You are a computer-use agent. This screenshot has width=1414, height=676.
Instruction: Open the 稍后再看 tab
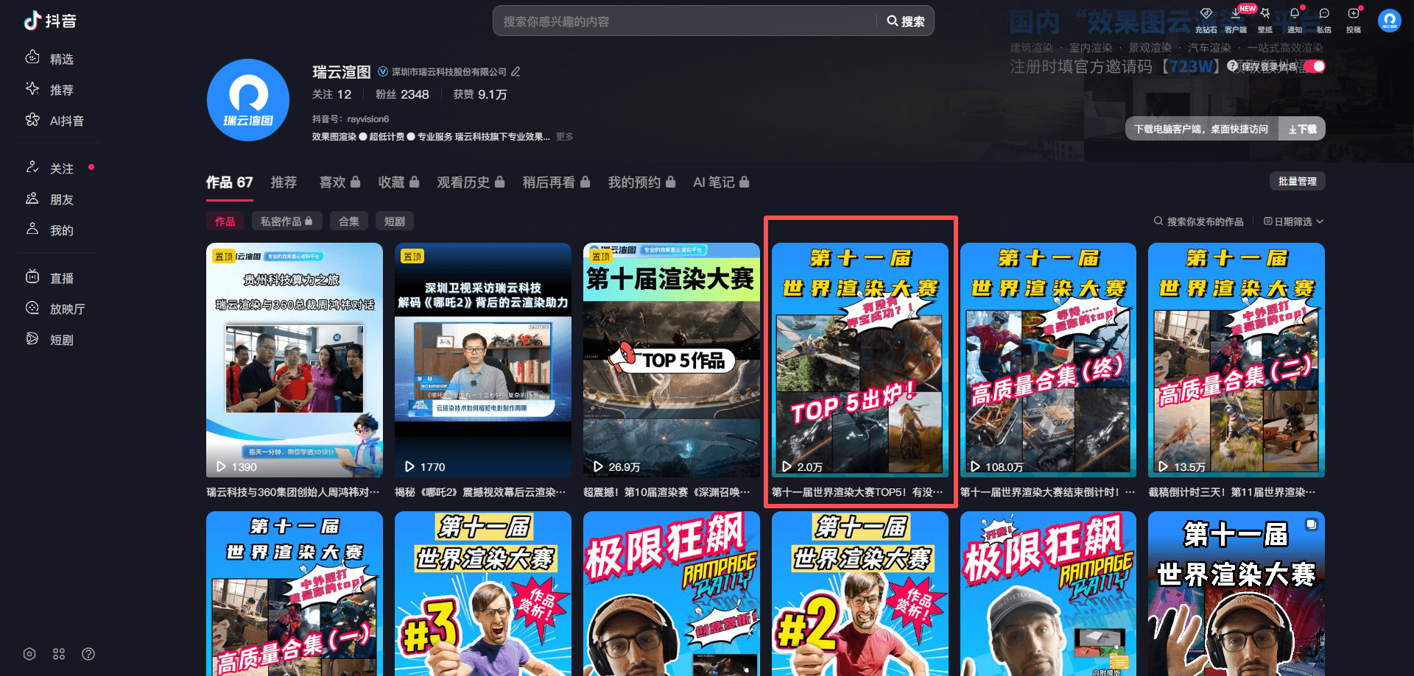(x=556, y=182)
